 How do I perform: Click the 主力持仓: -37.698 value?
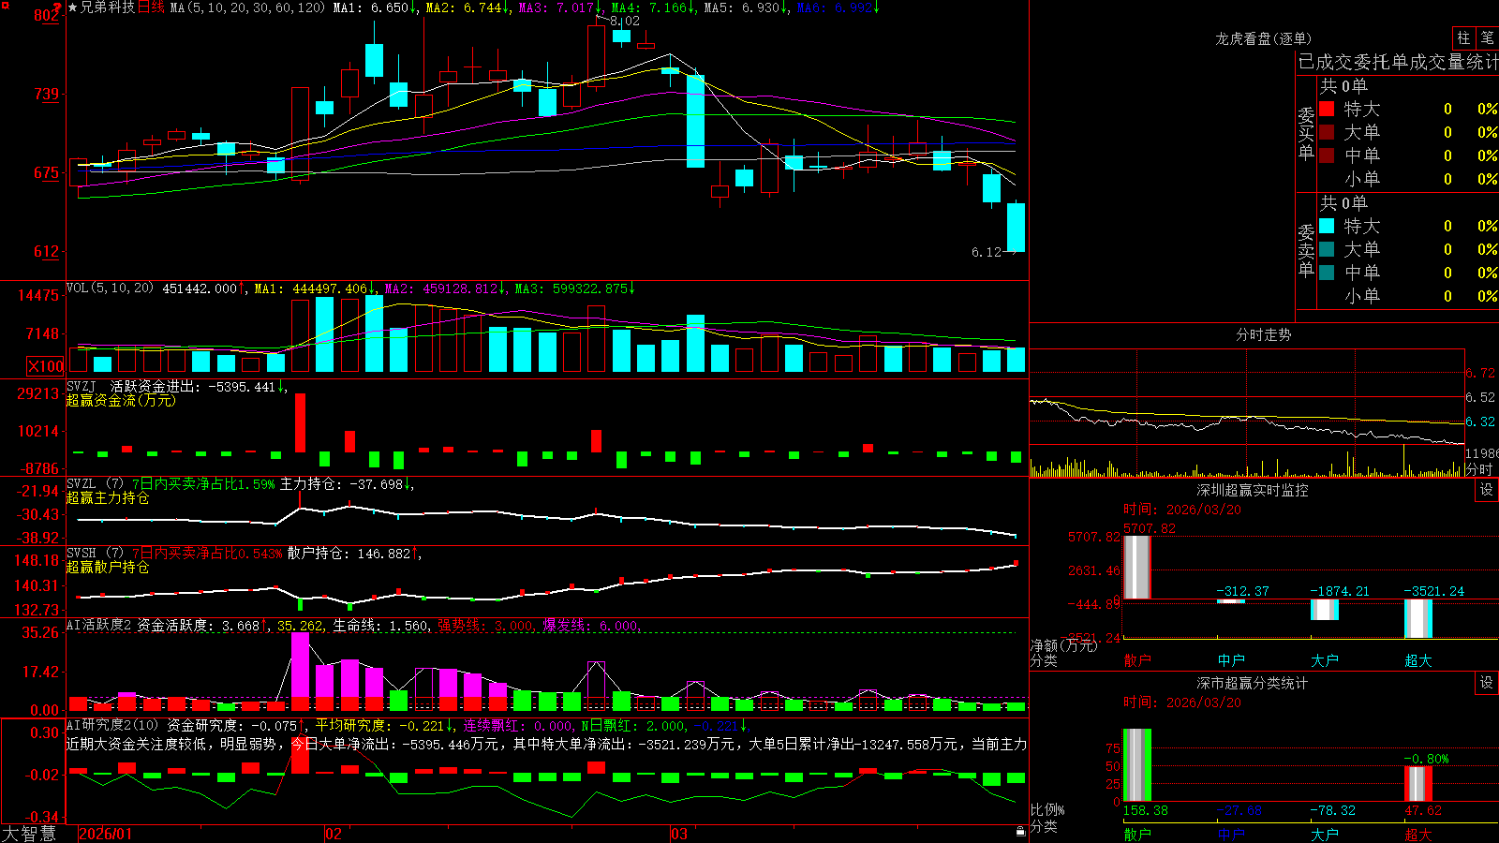coord(347,484)
